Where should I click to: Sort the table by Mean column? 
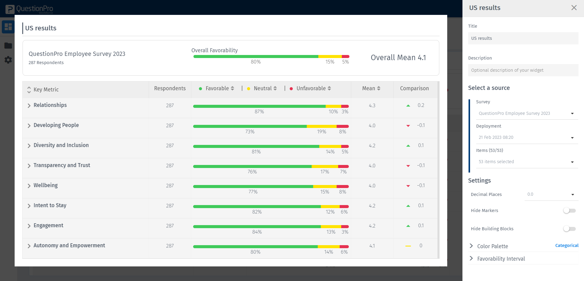pyautogui.click(x=379, y=88)
